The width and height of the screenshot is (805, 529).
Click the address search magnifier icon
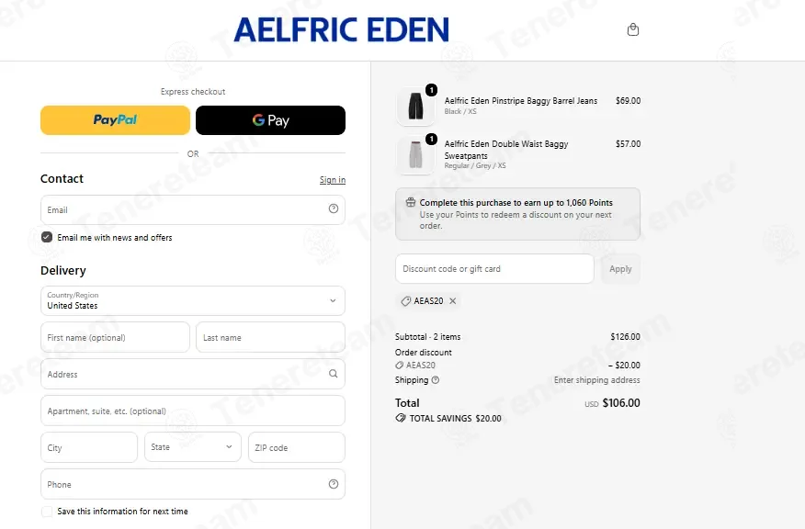pyautogui.click(x=334, y=374)
